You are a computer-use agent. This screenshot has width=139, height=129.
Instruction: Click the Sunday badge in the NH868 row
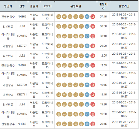click(x=93, y=124)
